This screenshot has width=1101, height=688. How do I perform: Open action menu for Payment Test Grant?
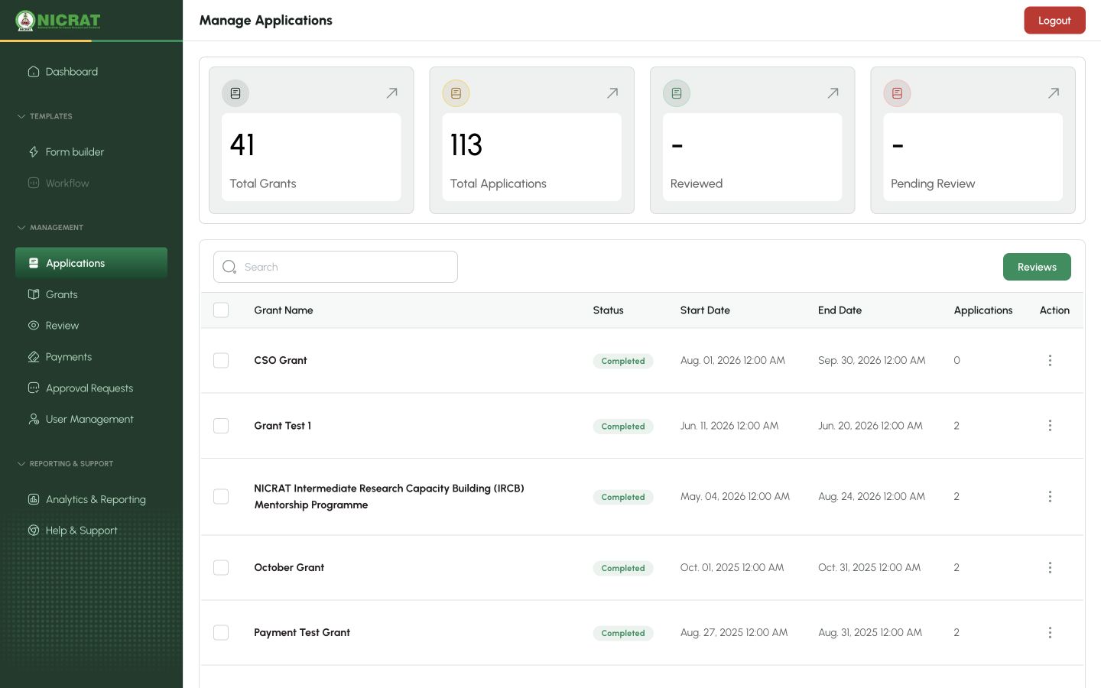(x=1050, y=632)
